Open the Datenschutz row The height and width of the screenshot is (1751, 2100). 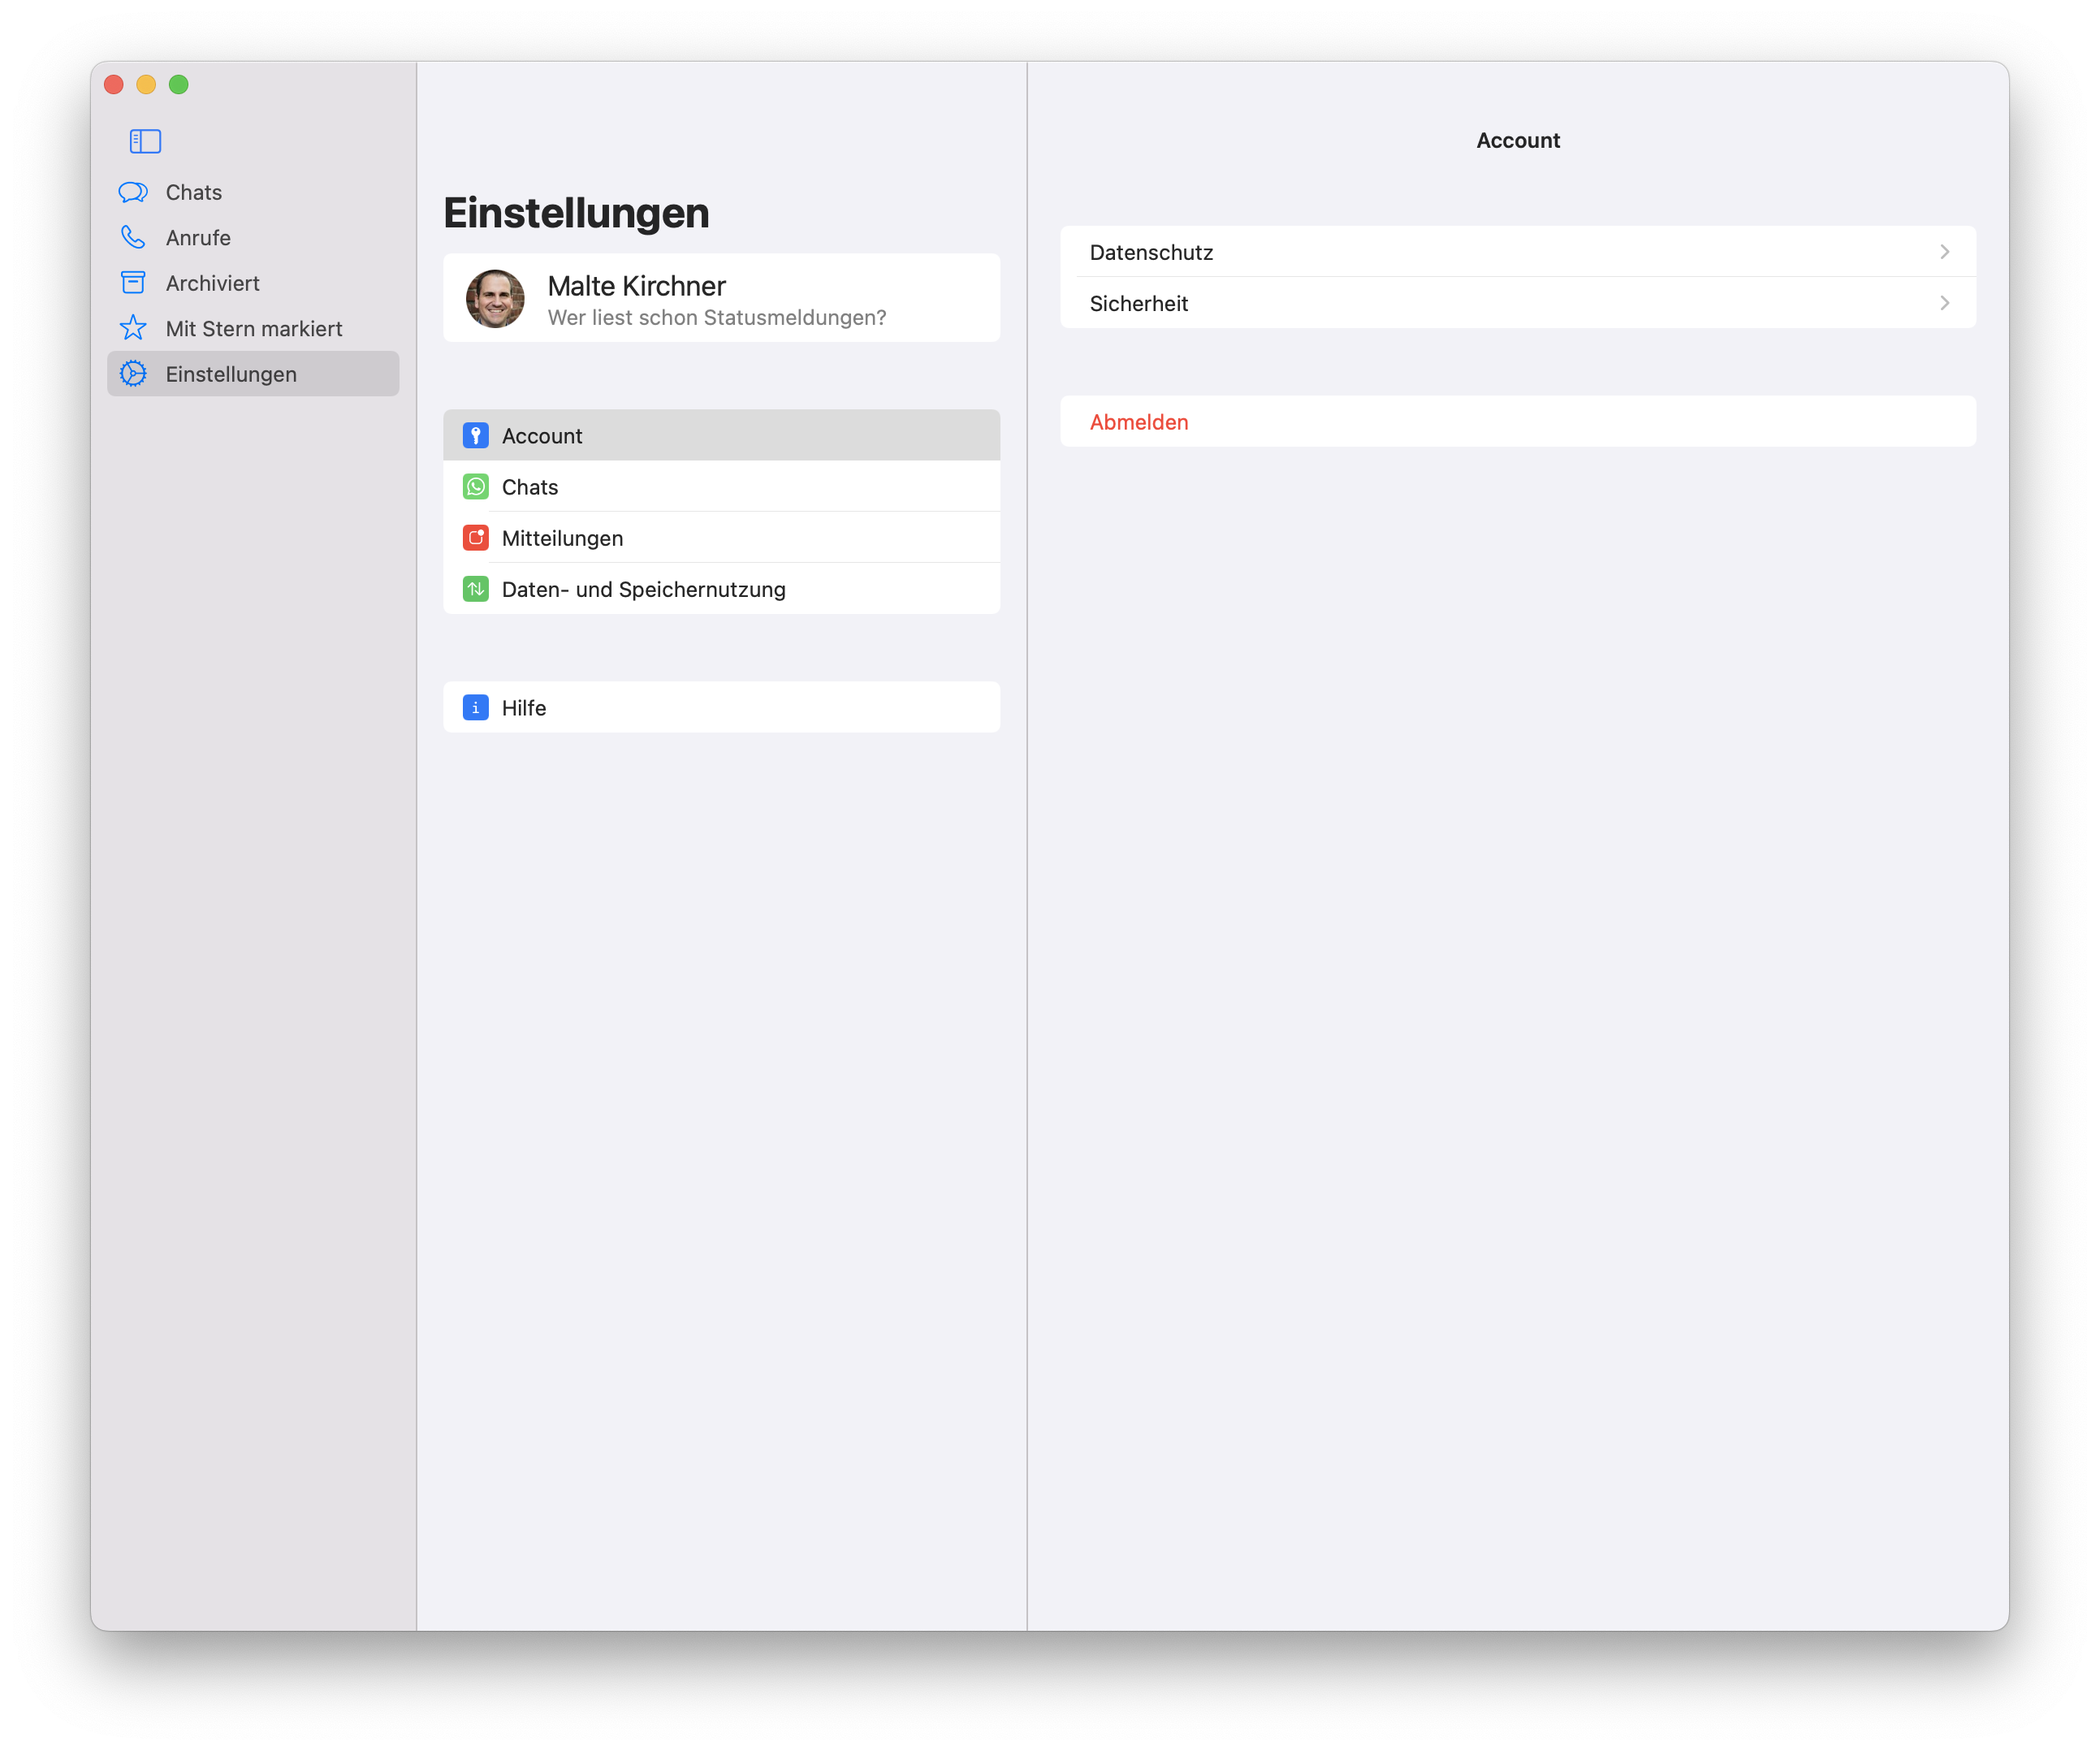[1151, 252]
